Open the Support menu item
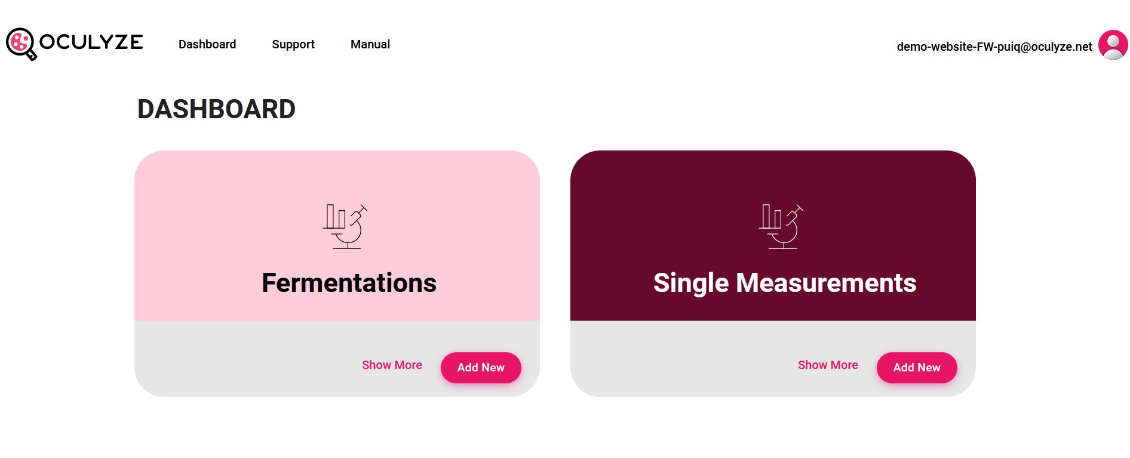This screenshot has height=458, width=1130. (x=293, y=44)
